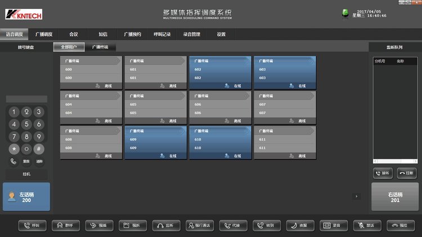Click the 接听 answer button
The image size is (422, 237).
383,173
